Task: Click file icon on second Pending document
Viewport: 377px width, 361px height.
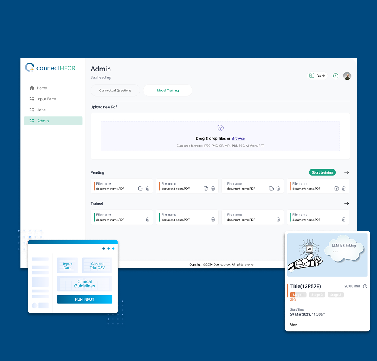Action: (x=206, y=189)
